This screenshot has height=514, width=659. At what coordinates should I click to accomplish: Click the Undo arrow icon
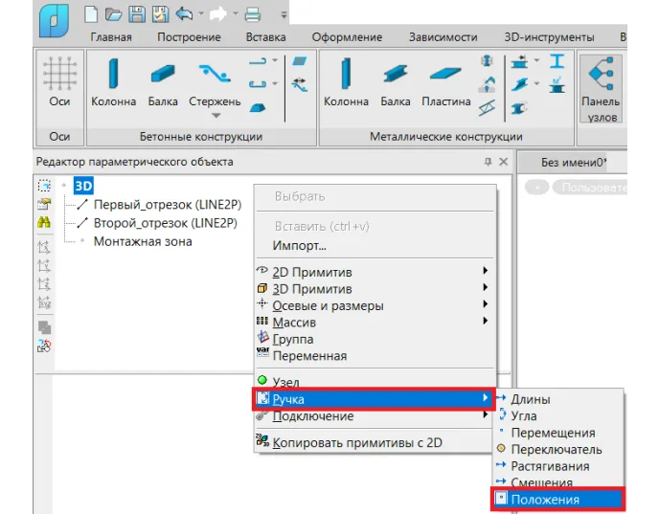(184, 14)
